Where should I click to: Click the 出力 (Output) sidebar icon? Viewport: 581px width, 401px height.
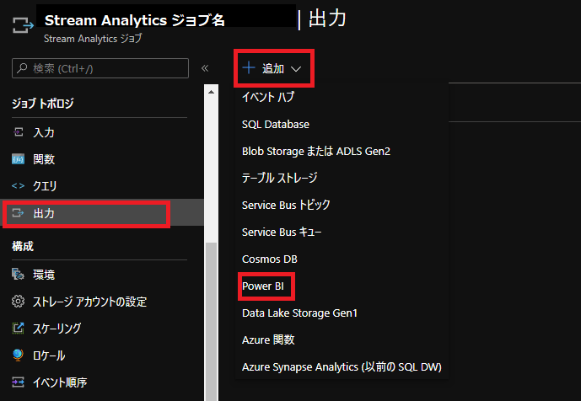[19, 214]
